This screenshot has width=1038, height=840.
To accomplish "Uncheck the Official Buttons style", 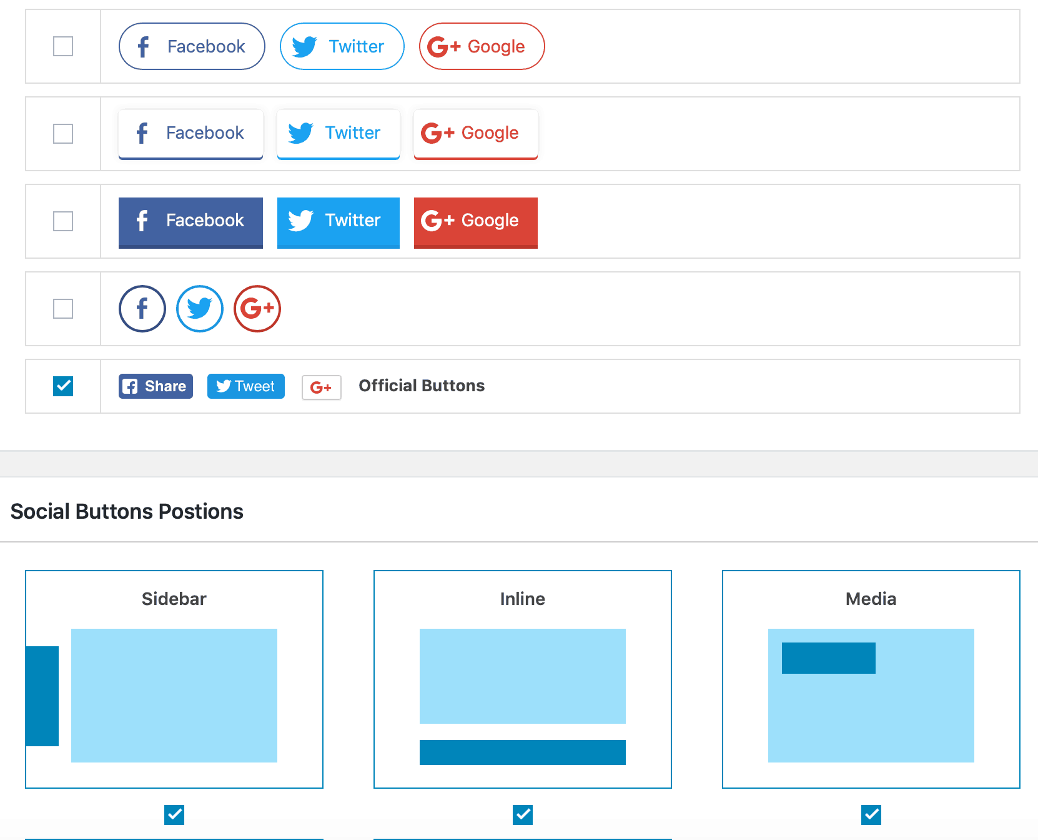I will (x=62, y=386).
